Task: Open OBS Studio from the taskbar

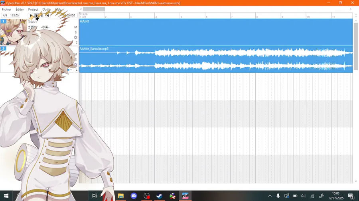Action: 146,196
